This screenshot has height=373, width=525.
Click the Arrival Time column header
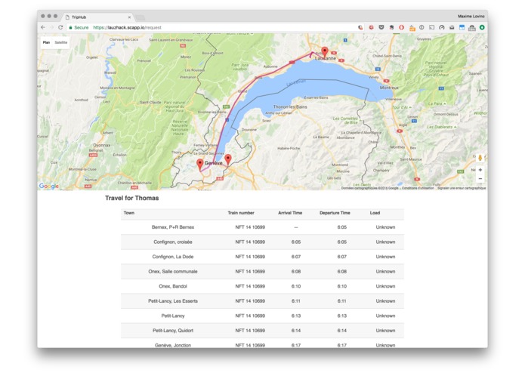click(290, 213)
